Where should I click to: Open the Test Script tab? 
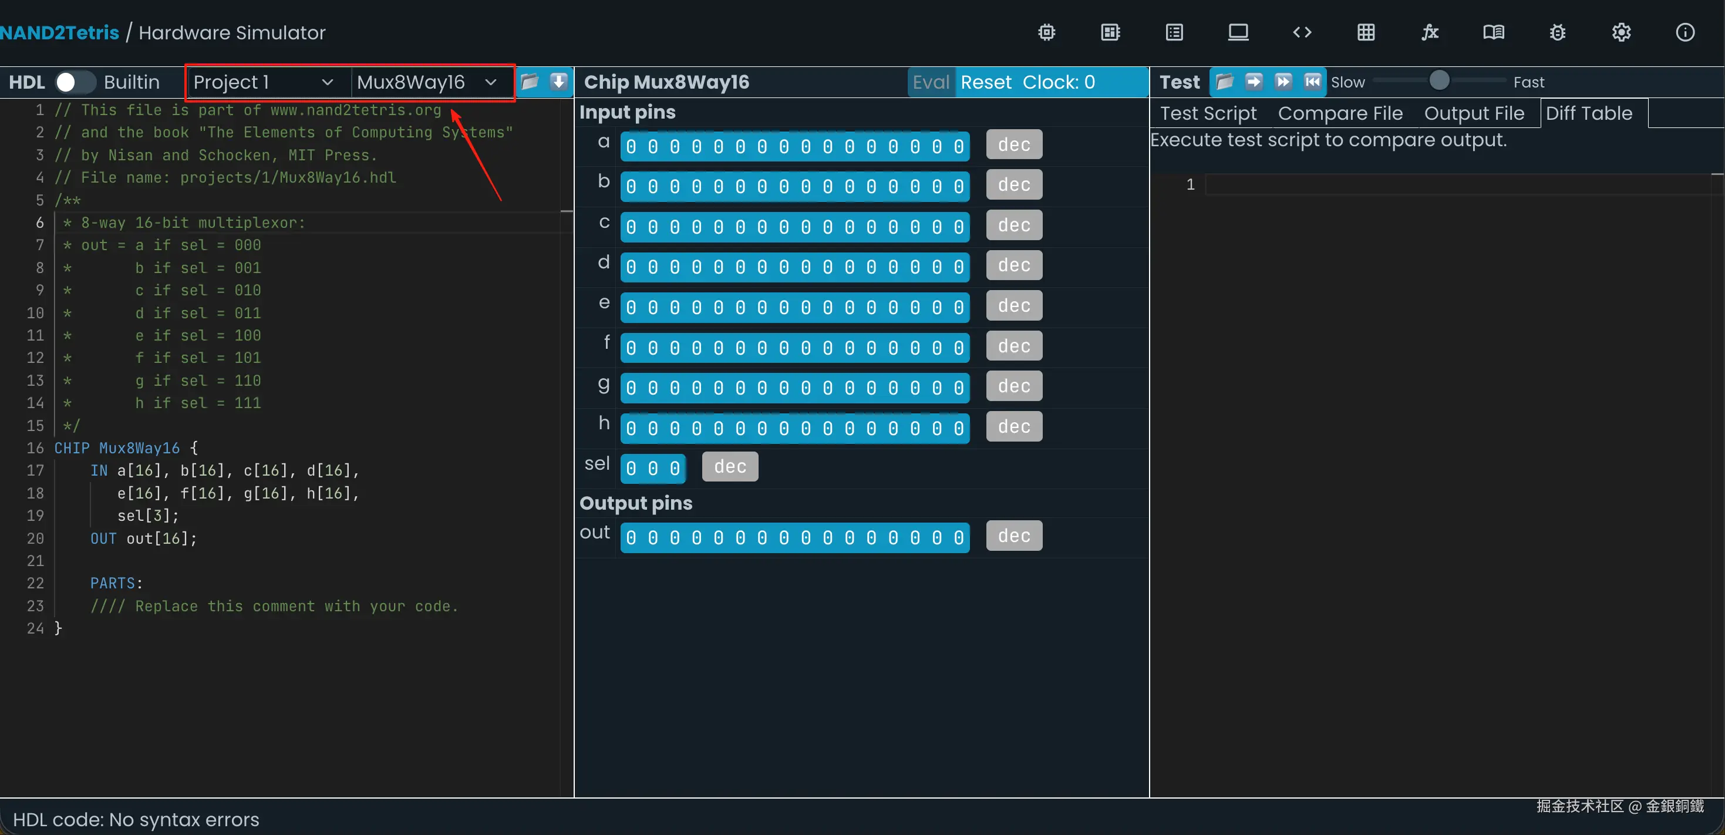[1208, 113]
